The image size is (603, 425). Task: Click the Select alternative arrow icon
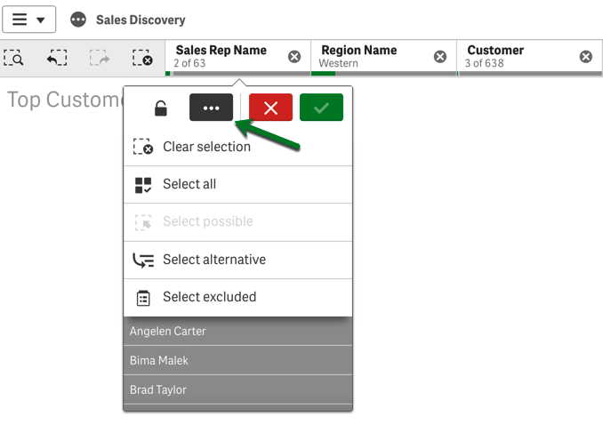click(143, 261)
